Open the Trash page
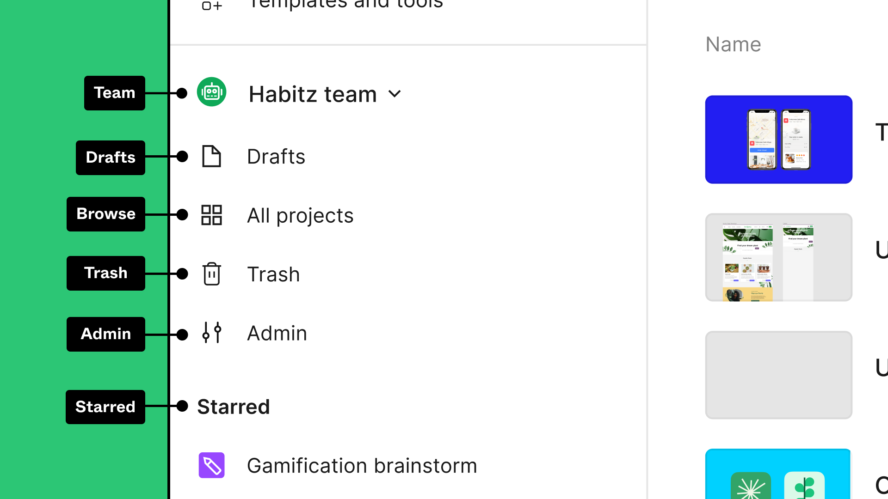 pyautogui.click(x=273, y=274)
